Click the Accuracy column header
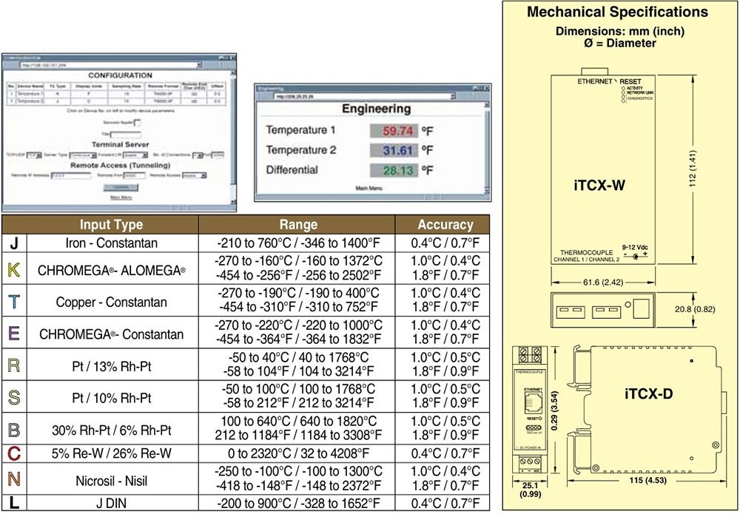This screenshot has height=514, width=740. click(x=445, y=225)
